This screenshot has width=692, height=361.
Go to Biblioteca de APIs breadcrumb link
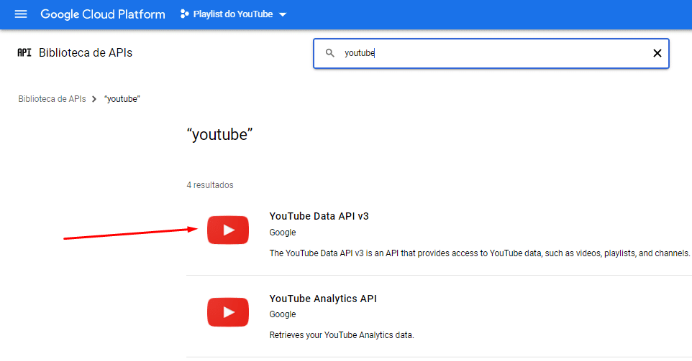pyautogui.click(x=52, y=99)
